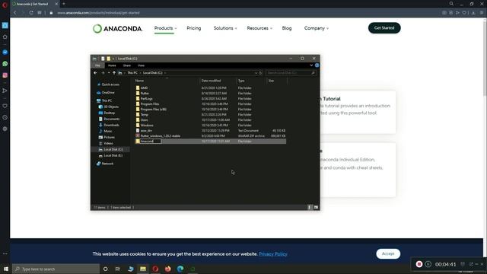Click the taskbar search box

coord(56,269)
